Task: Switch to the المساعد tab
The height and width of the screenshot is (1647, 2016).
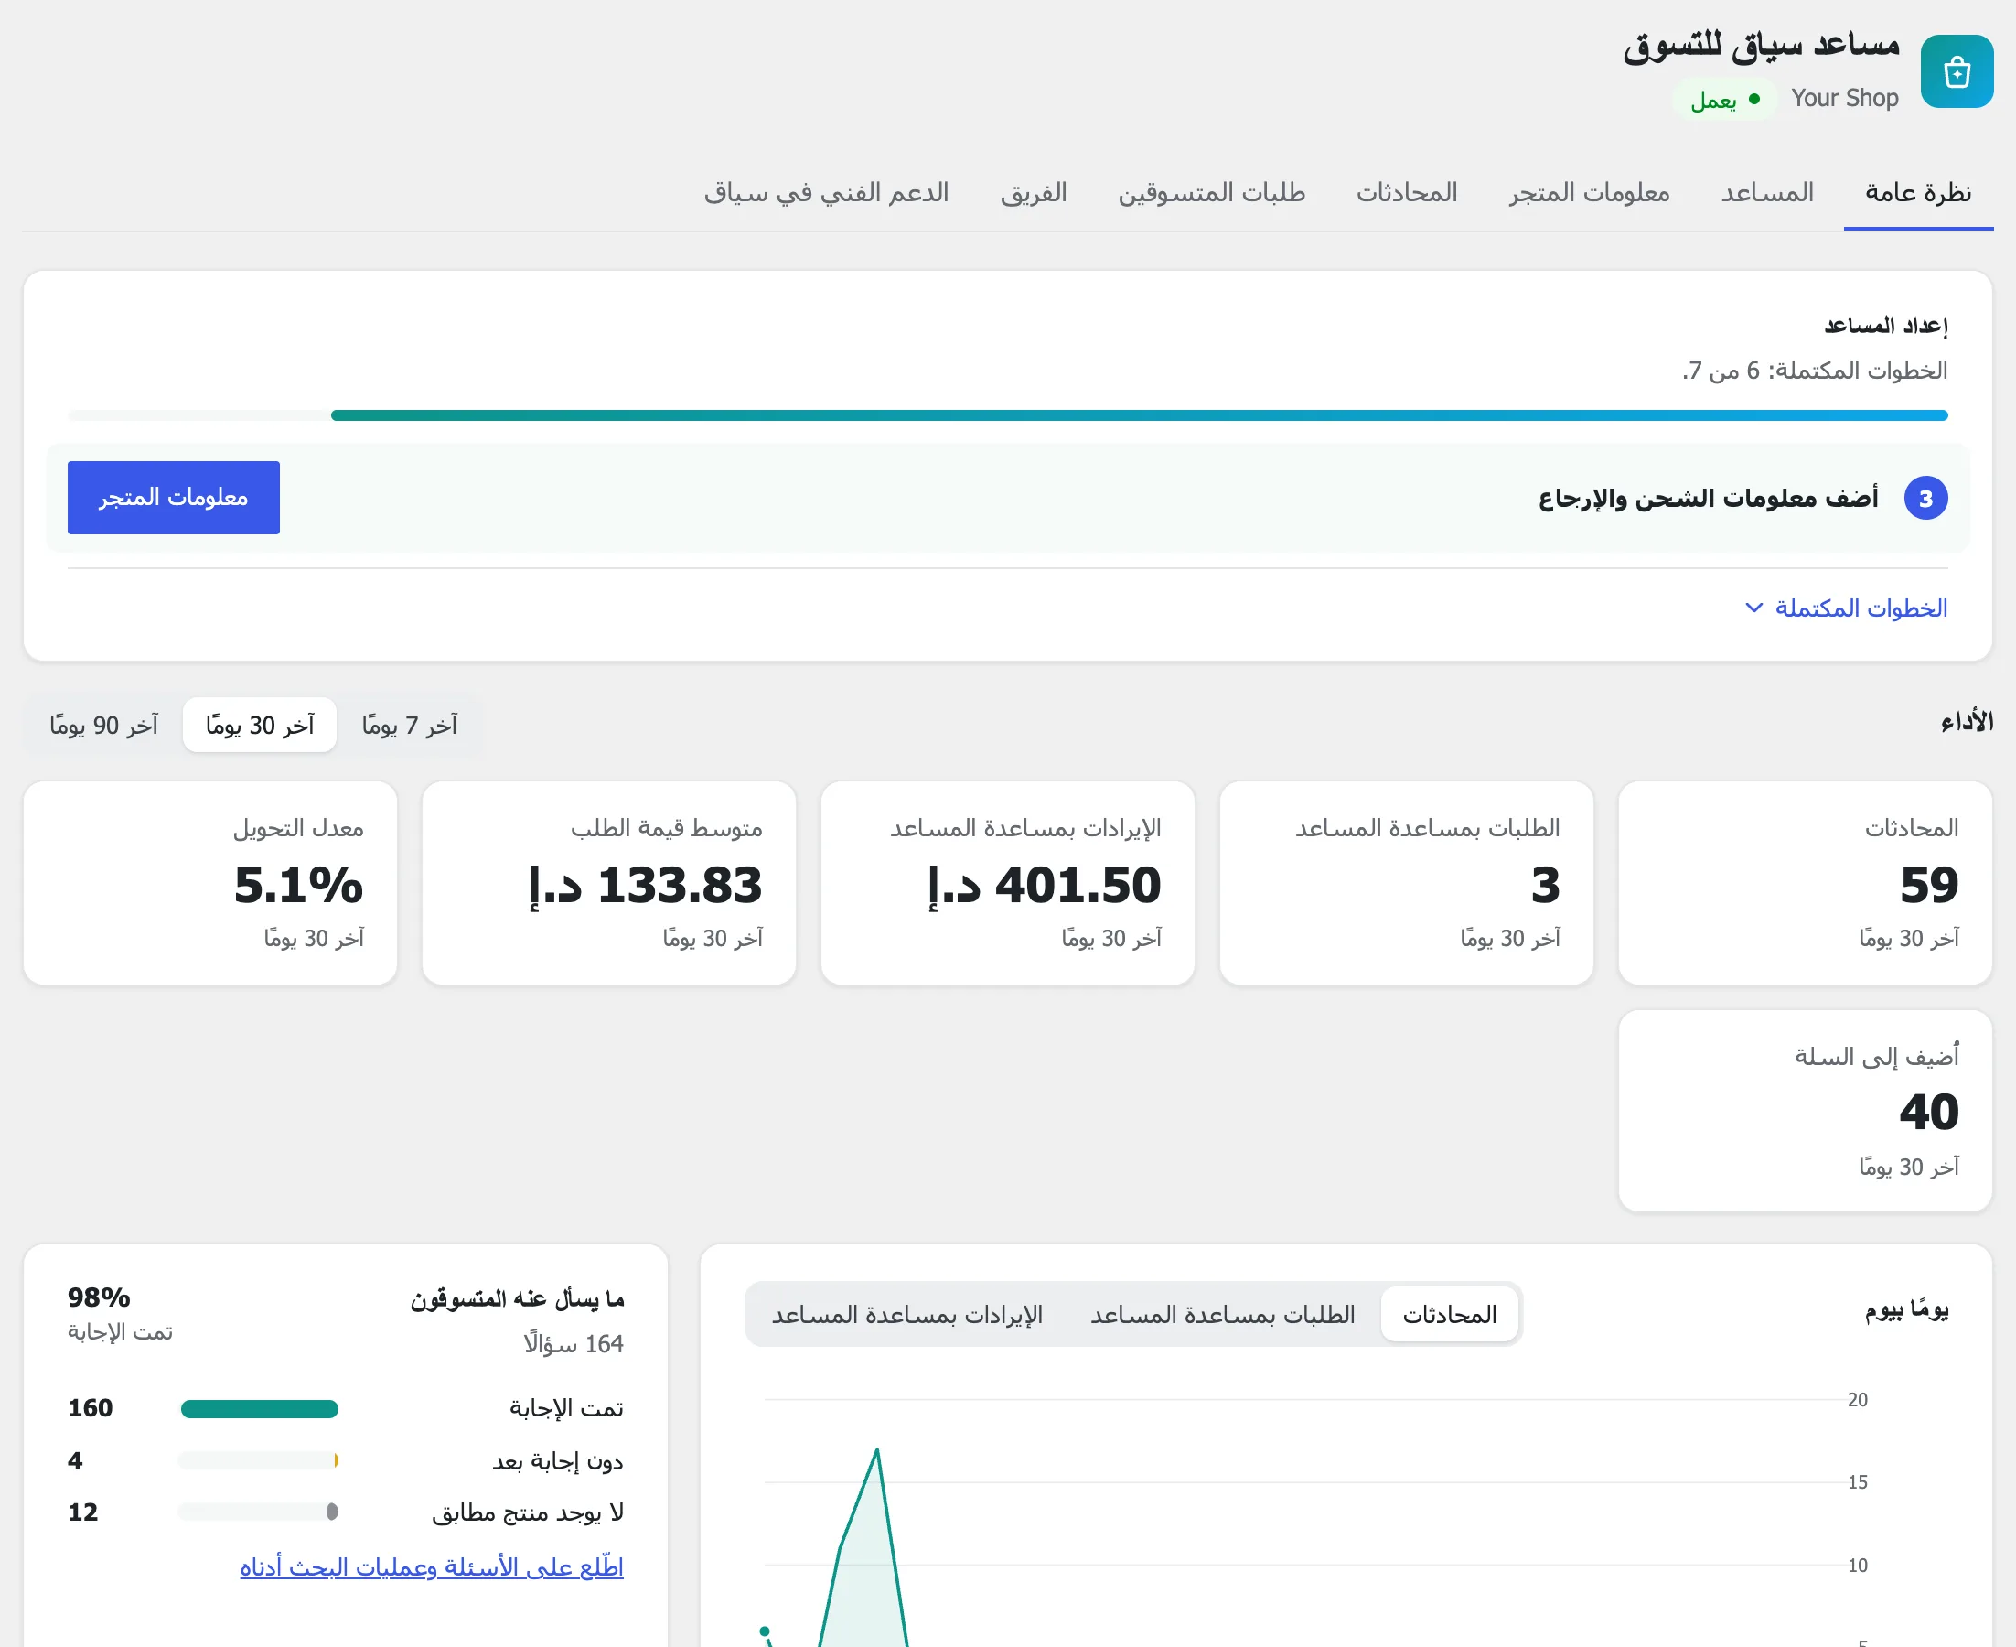Action: tap(1766, 192)
